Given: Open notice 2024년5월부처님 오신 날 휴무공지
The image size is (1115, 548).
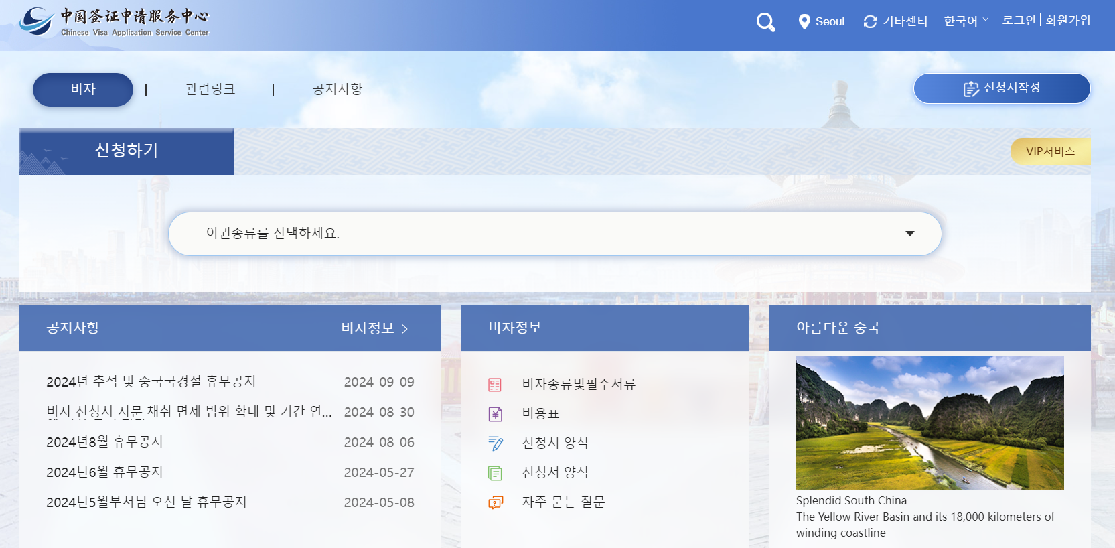Looking at the screenshot, I should [x=147, y=502].
